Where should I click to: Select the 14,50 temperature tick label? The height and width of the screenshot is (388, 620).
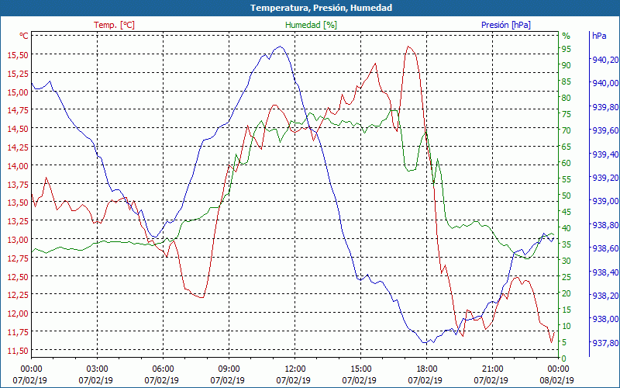click(18, 129)
